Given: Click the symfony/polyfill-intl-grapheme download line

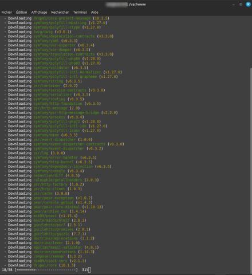Looking at the screenshot, I should (61, 77).
